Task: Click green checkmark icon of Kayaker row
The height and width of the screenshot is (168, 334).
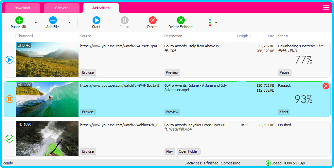Action: 9,139
